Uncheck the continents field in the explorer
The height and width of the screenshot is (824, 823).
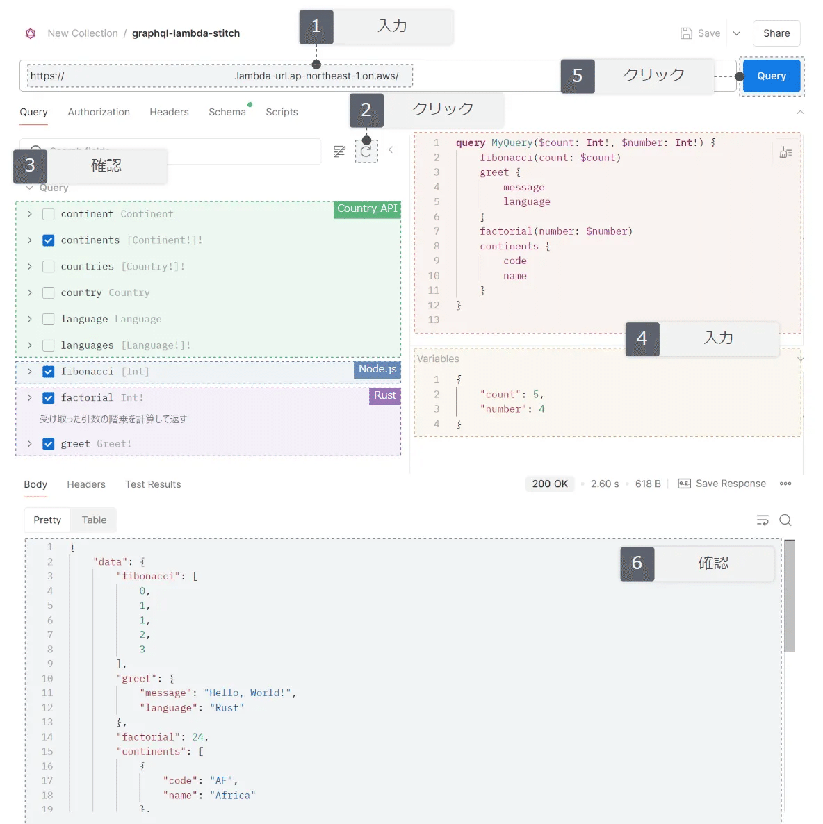(48, 240)
